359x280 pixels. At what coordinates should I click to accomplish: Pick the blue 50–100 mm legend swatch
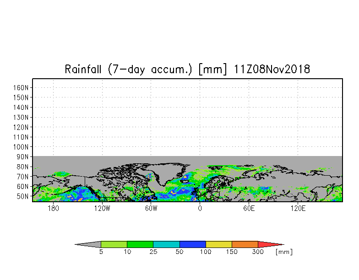click(x=192, y=244)
